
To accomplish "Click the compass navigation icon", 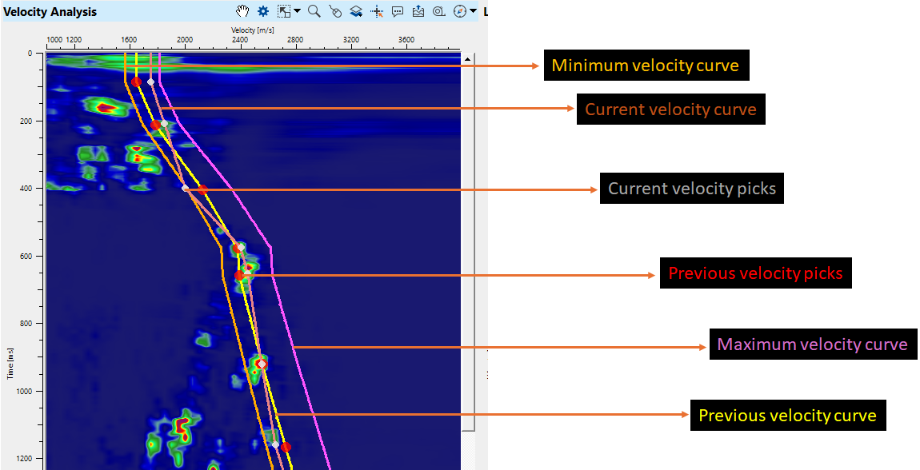I will click(x=459, y=11).
